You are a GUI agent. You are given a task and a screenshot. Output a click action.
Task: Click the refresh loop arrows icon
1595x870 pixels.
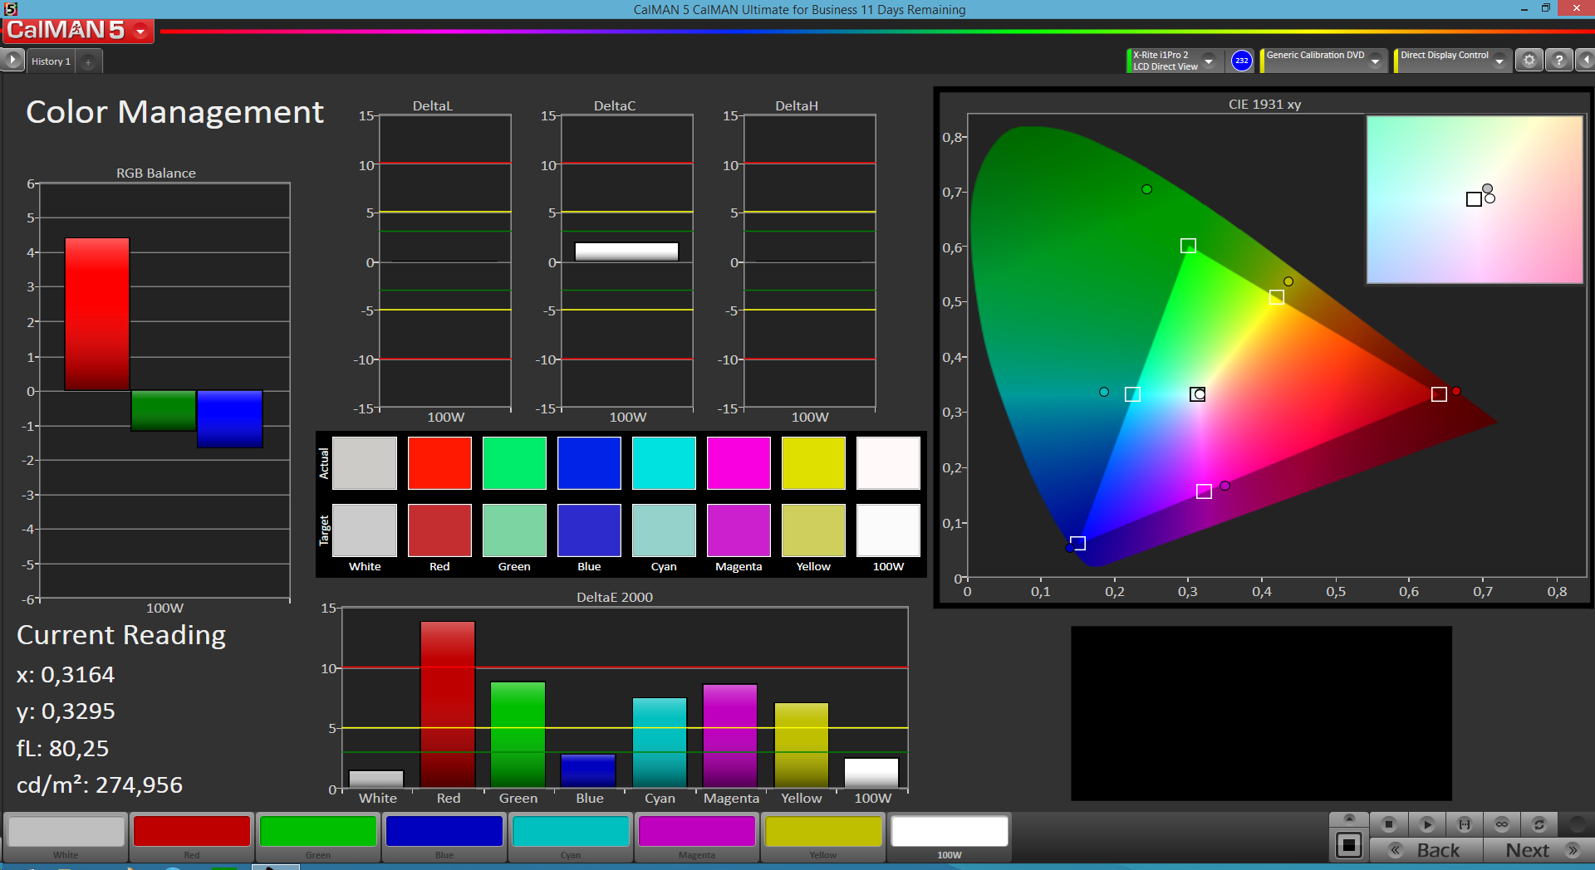coord(1539,824)
